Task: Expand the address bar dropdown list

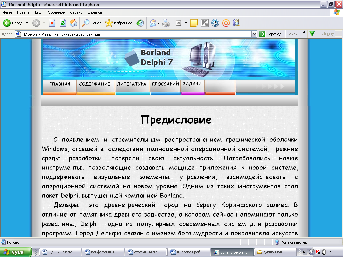Action: point(254,34)
